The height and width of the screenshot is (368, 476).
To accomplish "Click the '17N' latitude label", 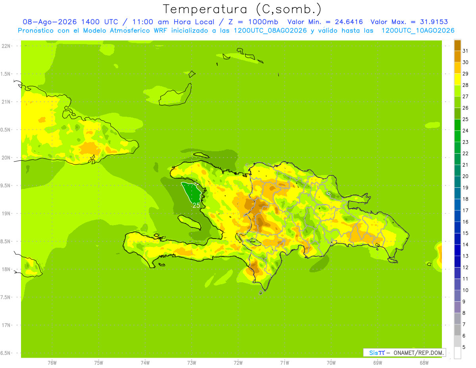I will tap(7, 325).
